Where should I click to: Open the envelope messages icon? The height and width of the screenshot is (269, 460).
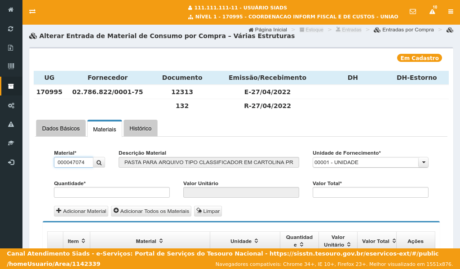click(413, 11)
